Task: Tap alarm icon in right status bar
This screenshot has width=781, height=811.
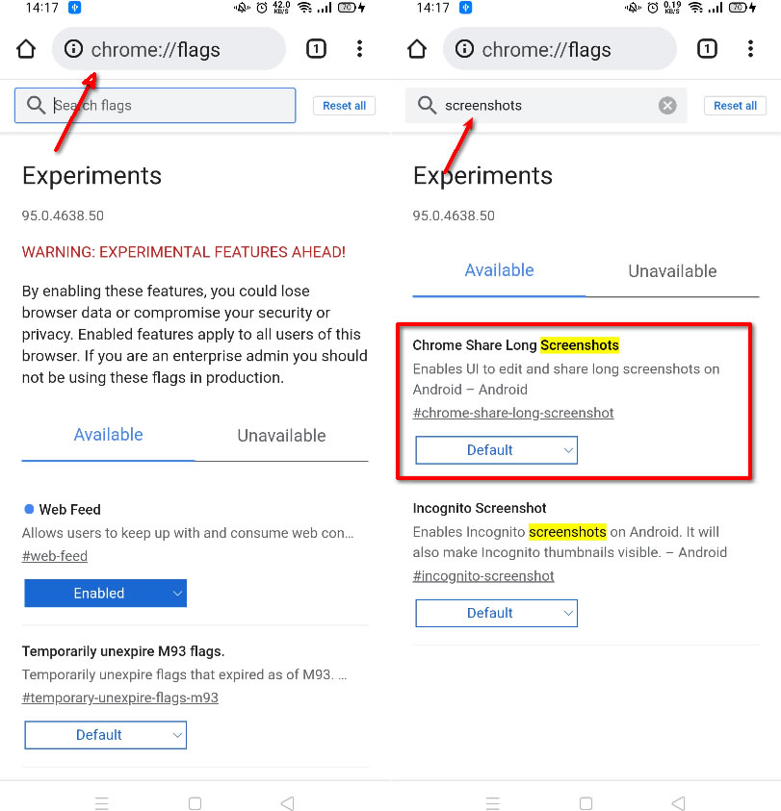Action: coord(653,8)
